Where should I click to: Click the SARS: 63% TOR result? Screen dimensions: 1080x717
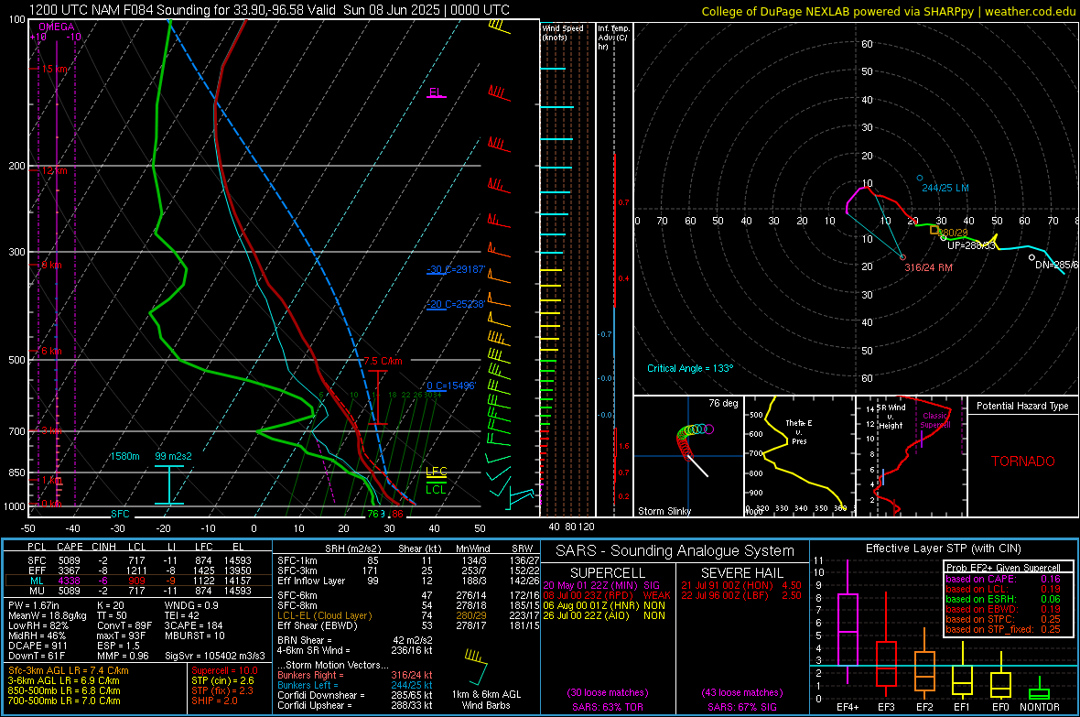point(608,707)
